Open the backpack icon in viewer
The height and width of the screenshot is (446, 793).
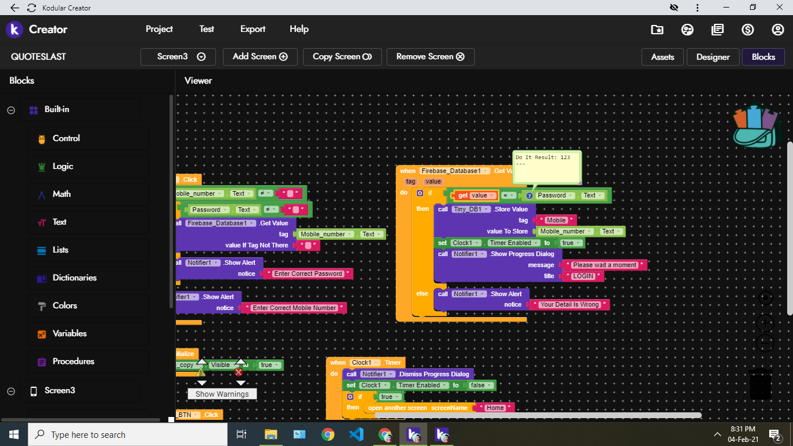pos(755,127)
